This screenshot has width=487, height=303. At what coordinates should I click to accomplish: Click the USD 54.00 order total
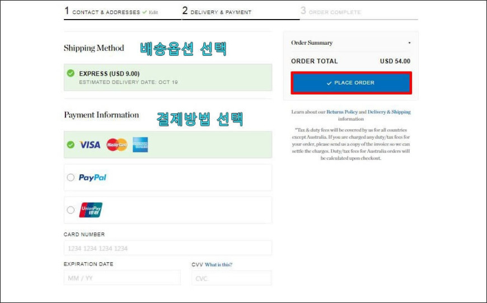(395, 61)
